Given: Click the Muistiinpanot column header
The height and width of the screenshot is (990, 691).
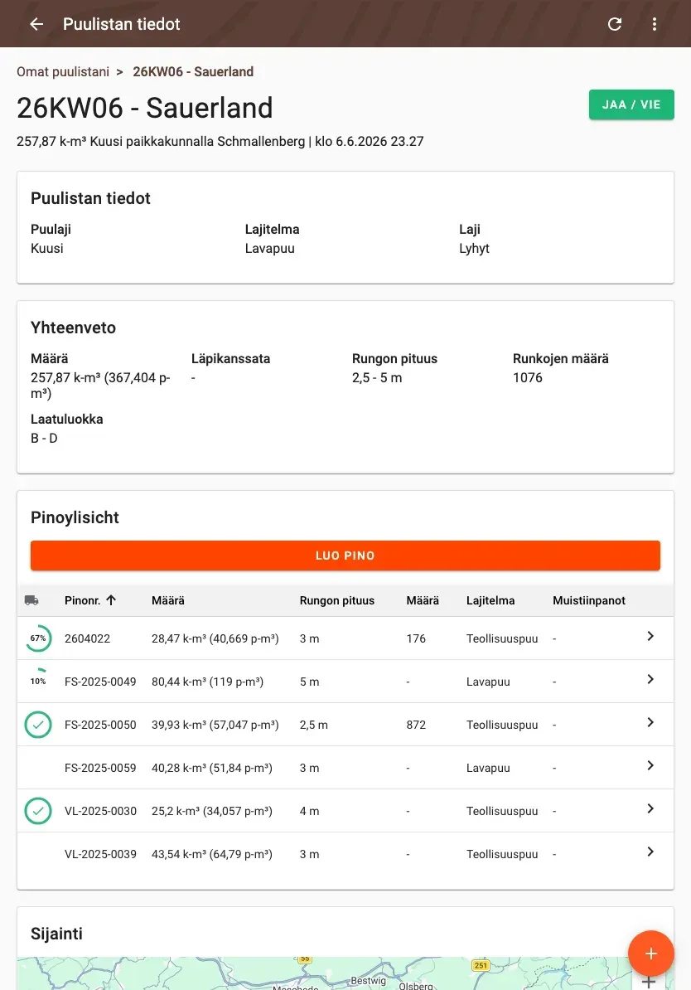Looking at the screenshot, I should (589, 600).
